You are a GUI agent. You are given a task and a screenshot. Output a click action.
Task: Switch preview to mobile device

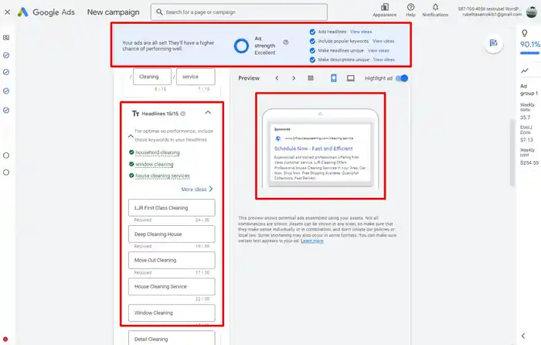334,78
